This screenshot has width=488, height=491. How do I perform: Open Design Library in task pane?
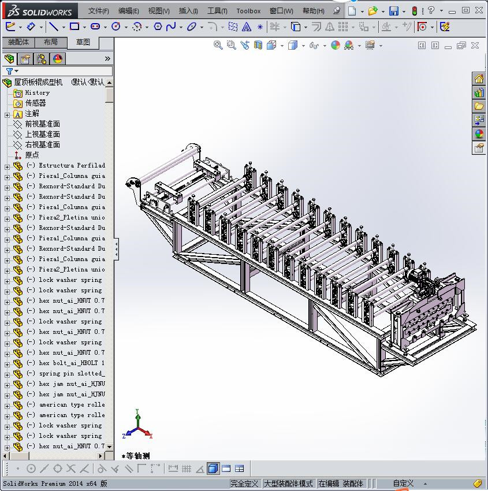[479, 92]
